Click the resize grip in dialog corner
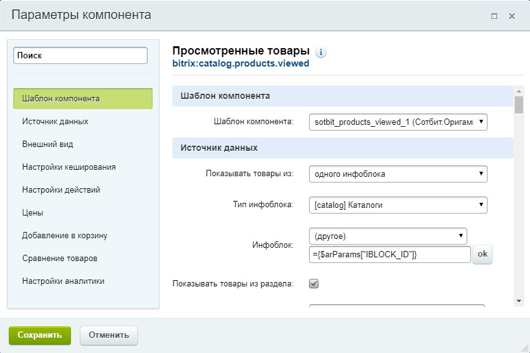 pyautogui.click(x=524, y=348)
